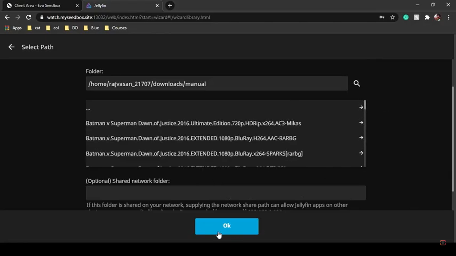Viewport: 456px width, 256px height.
Task: Click the green Grammarly extension icon
Action: (406, 17)
